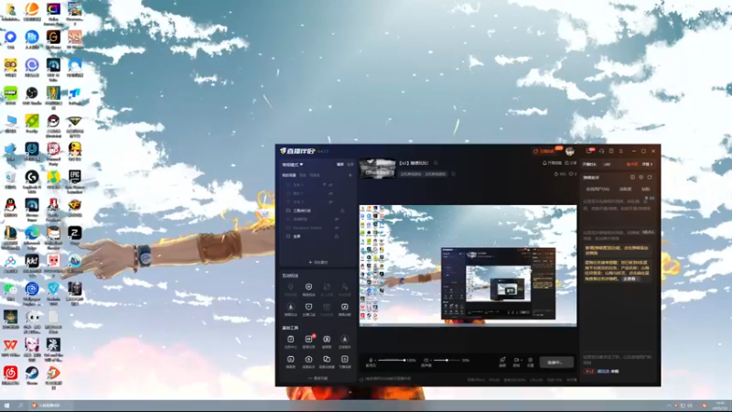This screenshot has width=732, height=412.
Task: Open the headset customer service icon
Action: (x=601, y=151)
